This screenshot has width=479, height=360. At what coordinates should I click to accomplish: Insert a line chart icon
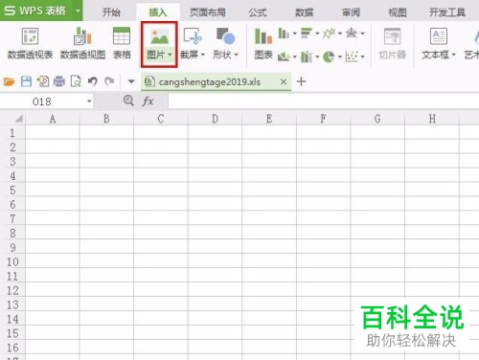329,33
